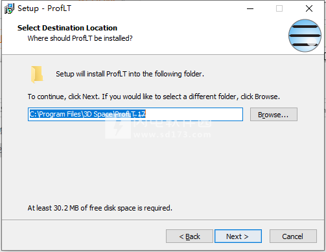Click the "To continue, click Next" instruction text

[154, 97]
